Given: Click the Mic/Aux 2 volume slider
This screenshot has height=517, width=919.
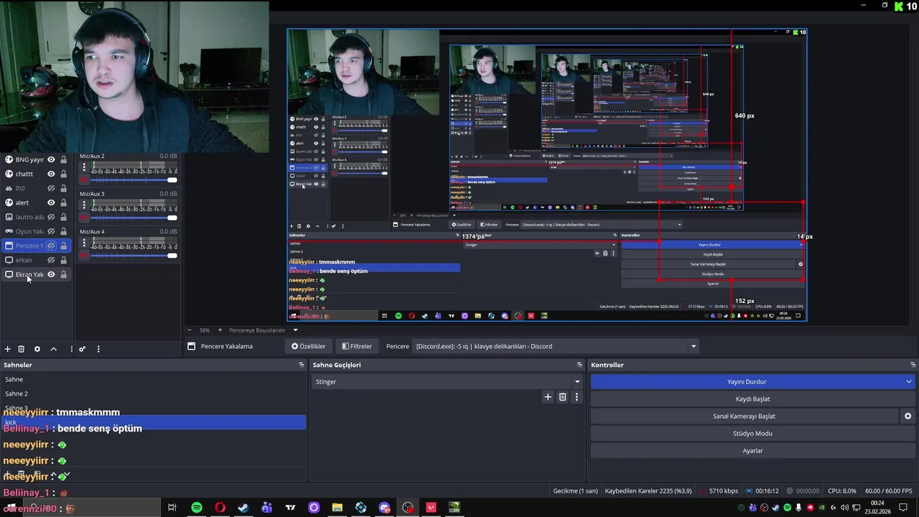Looking at the screenshot, I should tap(134, 180).
